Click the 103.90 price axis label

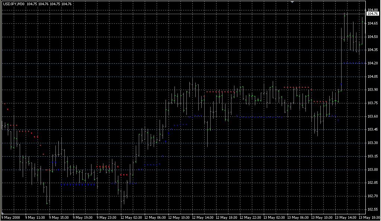(x=372, y=90)
